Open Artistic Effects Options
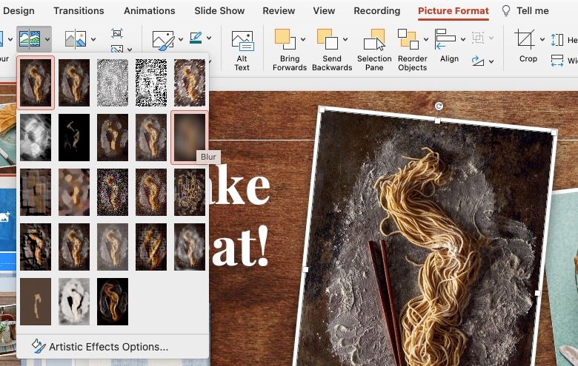 108,347
